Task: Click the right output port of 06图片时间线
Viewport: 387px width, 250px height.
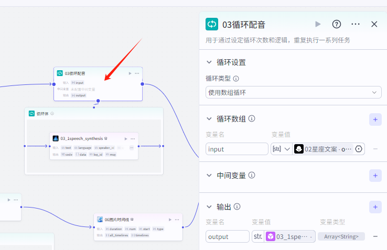Action: [x=183, y=227]
